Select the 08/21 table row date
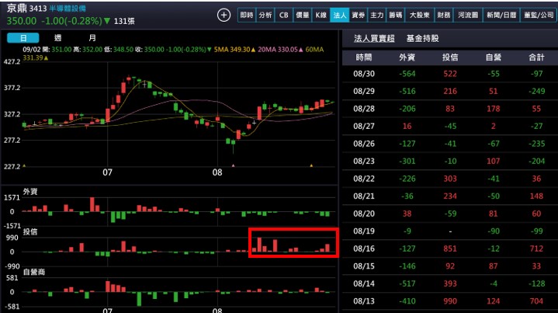The height and width of the screenshot is (313, 558). 364,196
